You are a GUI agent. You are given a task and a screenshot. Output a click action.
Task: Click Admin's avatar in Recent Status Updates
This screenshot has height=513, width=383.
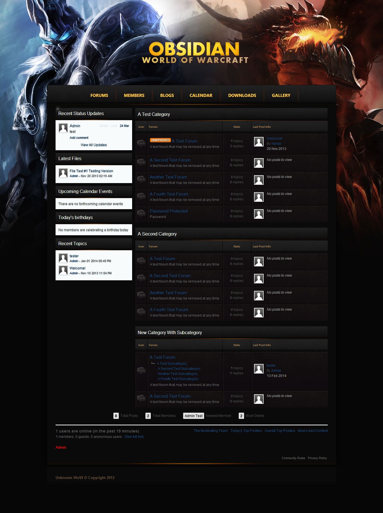coord(63,128)
